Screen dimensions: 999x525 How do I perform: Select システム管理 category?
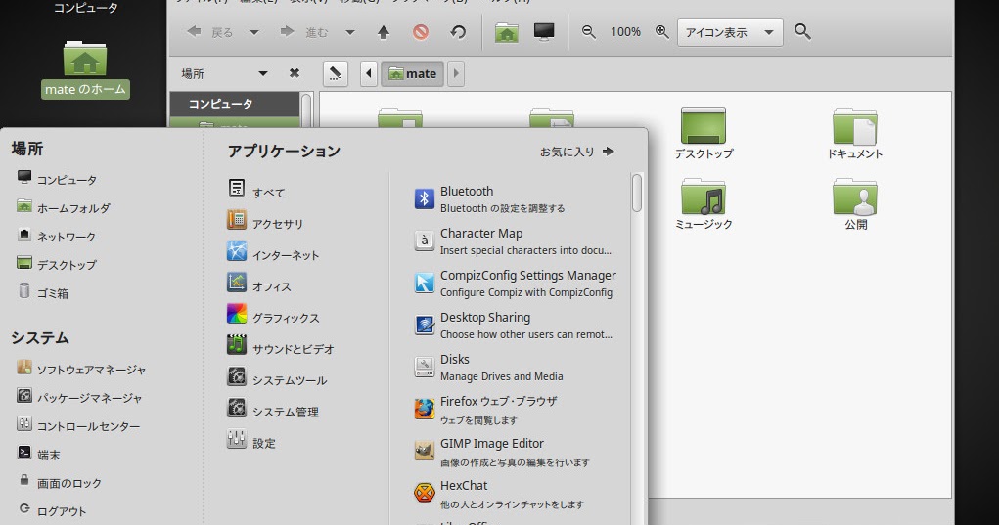click(273, 409)
